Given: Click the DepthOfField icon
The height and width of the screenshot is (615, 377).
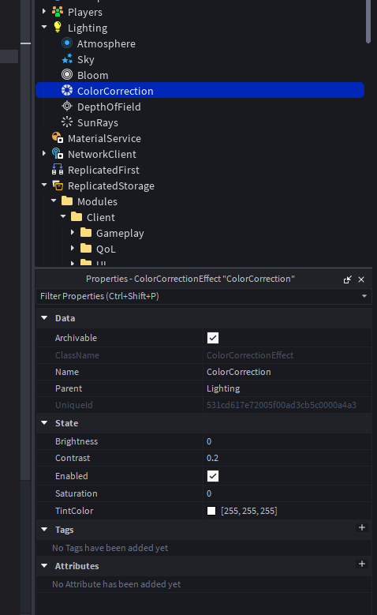Looking at the screenshot, I should (x=67, y=106).
